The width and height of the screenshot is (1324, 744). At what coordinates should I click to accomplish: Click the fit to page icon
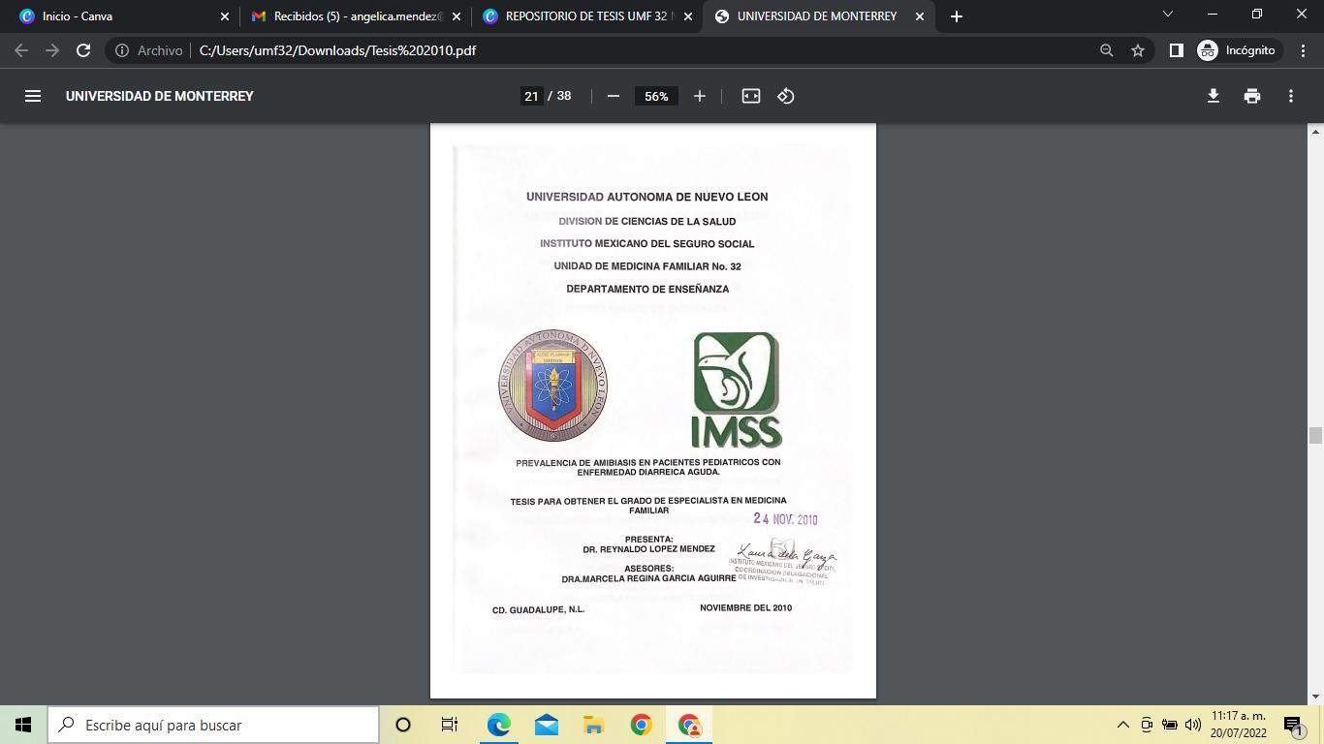(750, 96)
